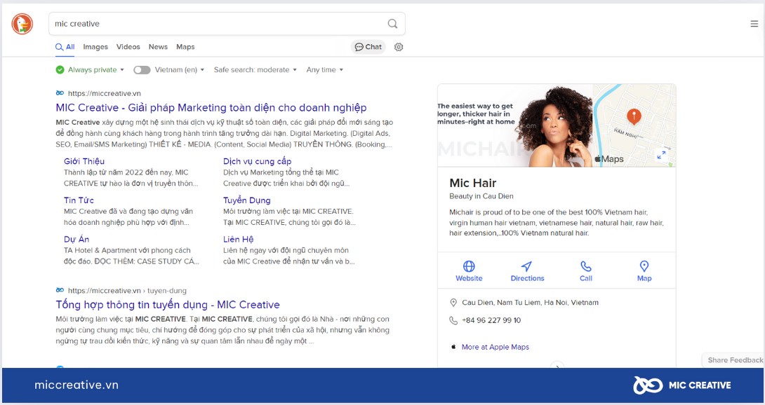
Task: Switch to the Images tab
Action: coord(95,47)
